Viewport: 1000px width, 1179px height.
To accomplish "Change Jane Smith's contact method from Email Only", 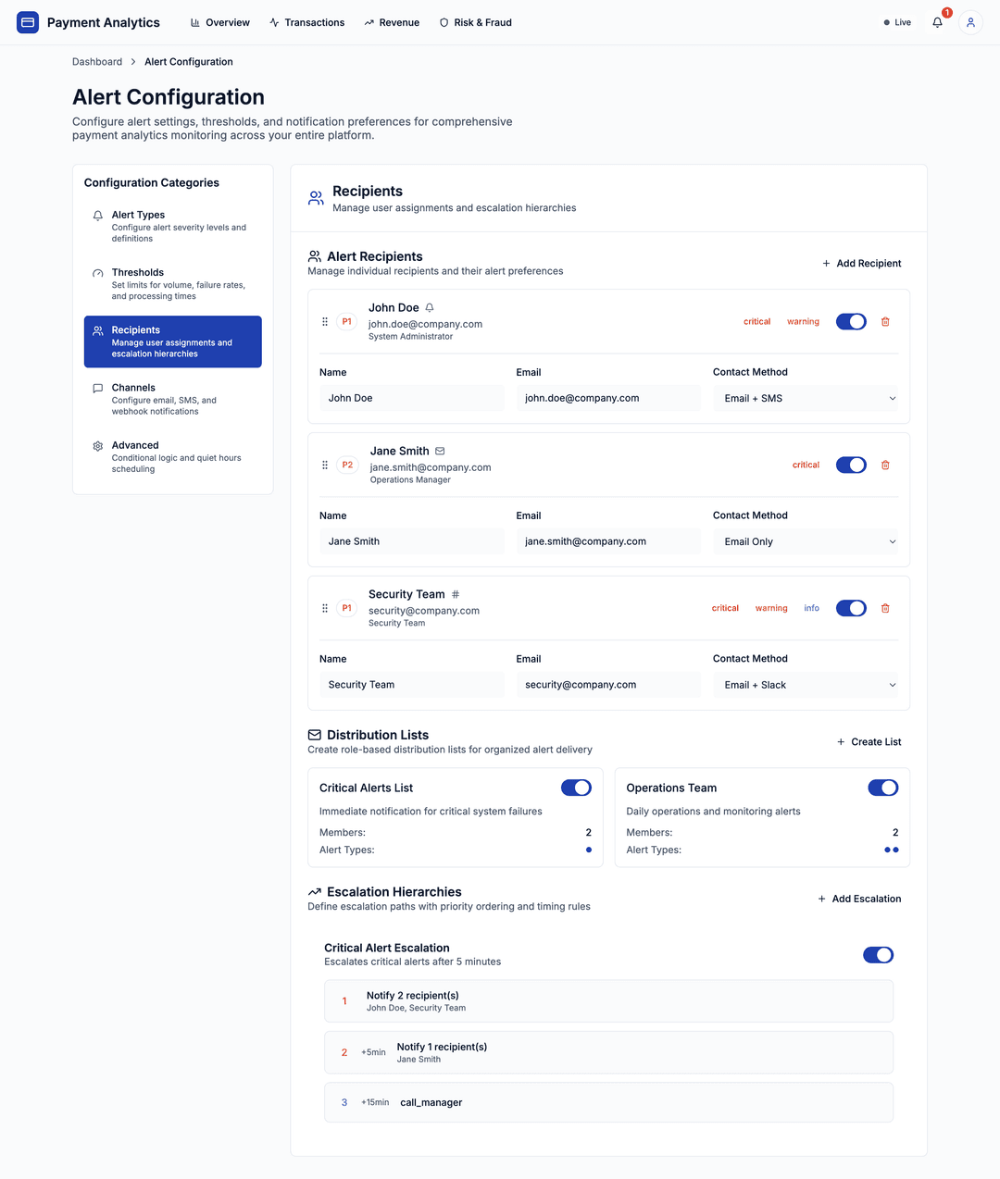I will pyautogui.click(x=806, y=541).
